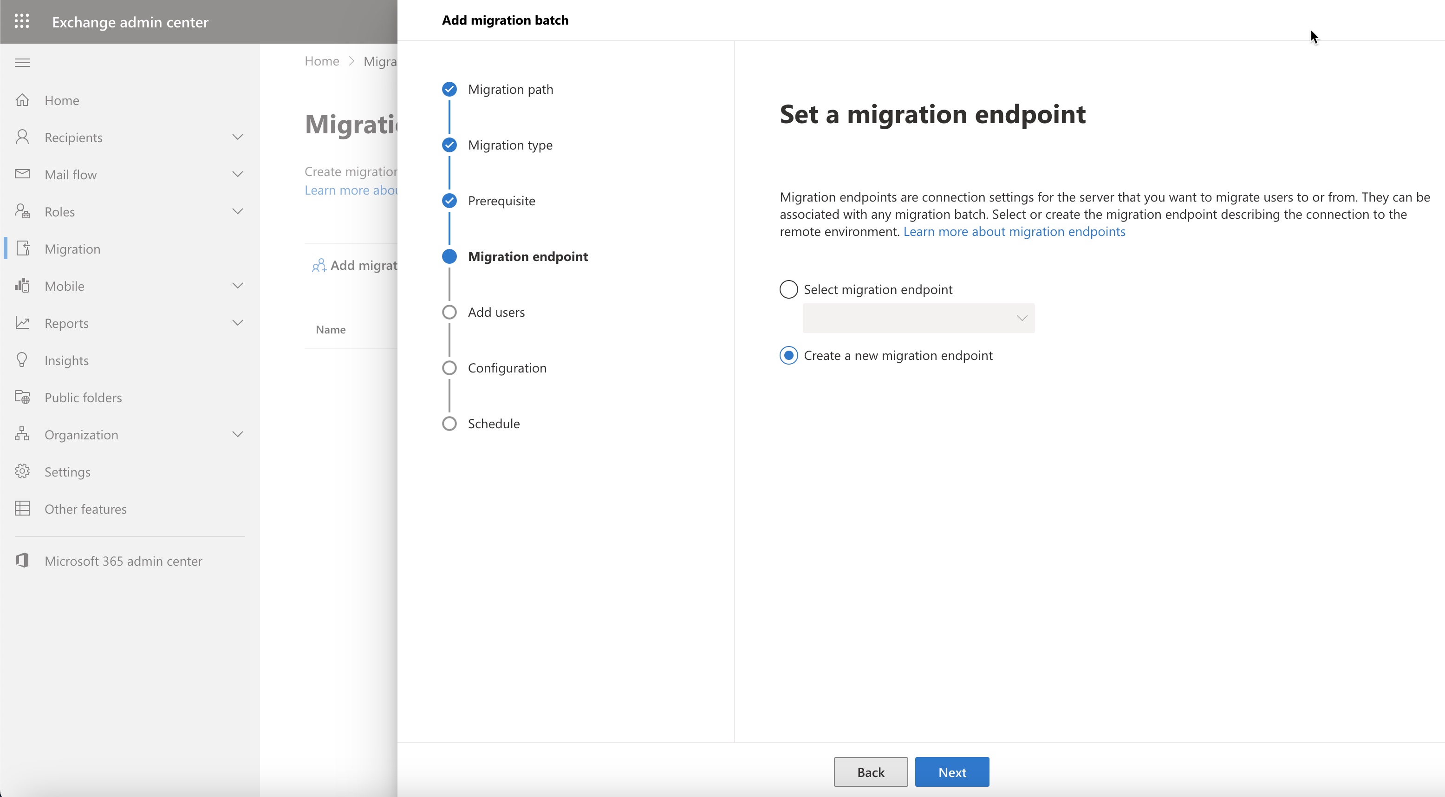Image resolution: width=1445 pixels, height=797 pixels.
Task: Expand the Mail flow menu chevron
Action: [238, 174]
